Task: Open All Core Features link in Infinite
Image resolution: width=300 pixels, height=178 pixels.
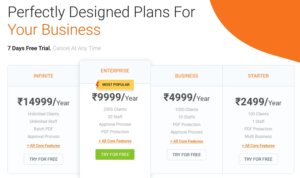Action: (x=43, y=146)
